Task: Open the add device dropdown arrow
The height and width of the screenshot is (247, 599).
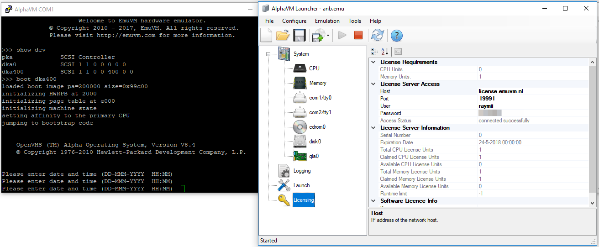Action: [x=328, y=36]
